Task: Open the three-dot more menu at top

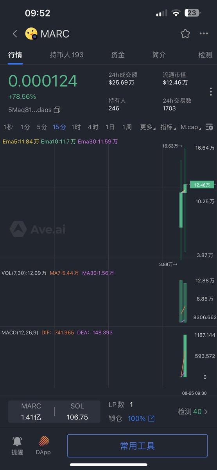Action: 204,34
